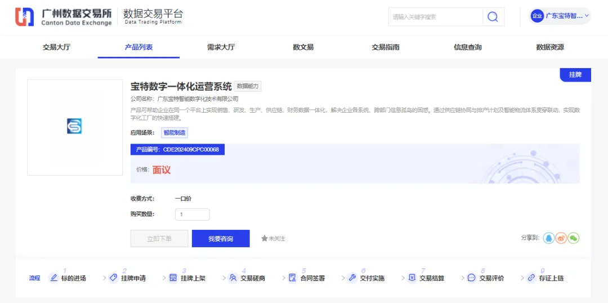Focus the keyword search input field
This screenshot has height=303, width=608.
[x=436, y=17]
